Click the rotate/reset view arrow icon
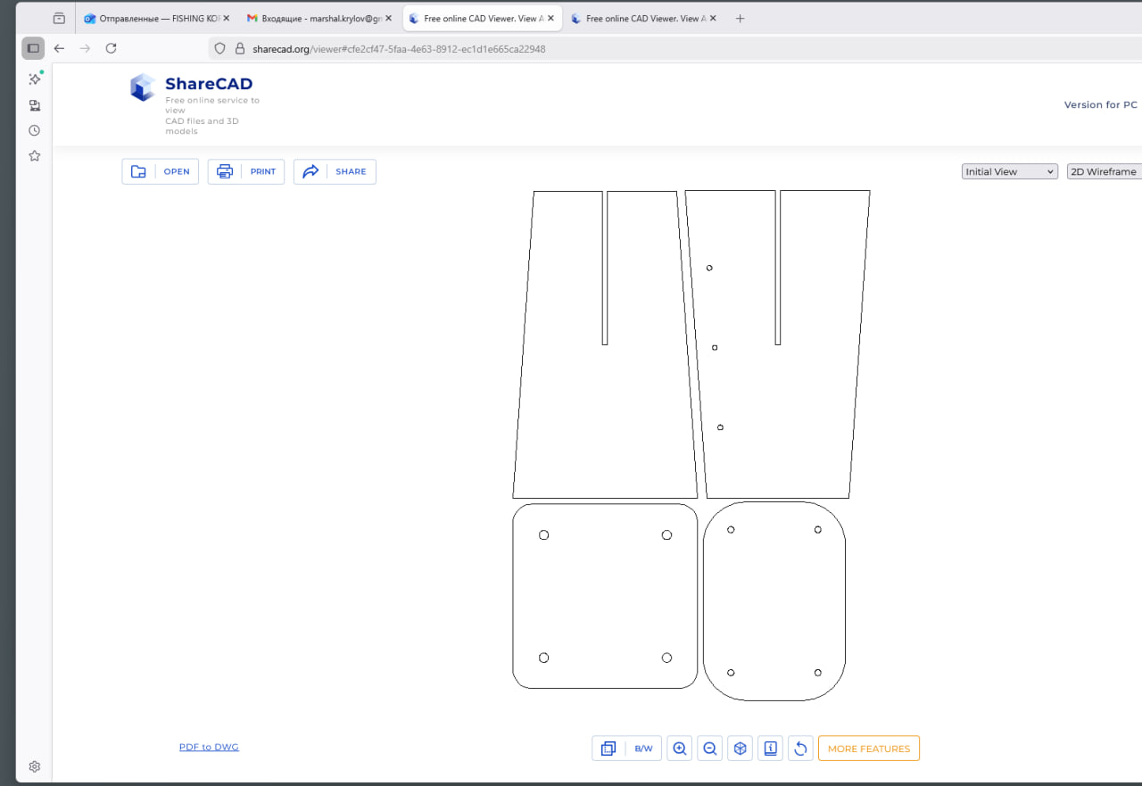The height and width of the screenshot is (786, 1142). tap(800, 749)
